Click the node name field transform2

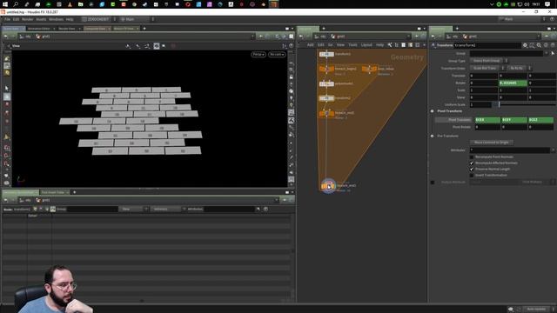(x=487, y=45)
